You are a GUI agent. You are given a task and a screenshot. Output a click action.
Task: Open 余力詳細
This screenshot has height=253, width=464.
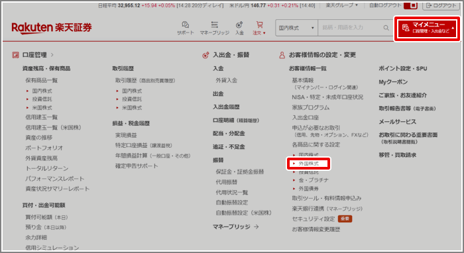point(36,237)
